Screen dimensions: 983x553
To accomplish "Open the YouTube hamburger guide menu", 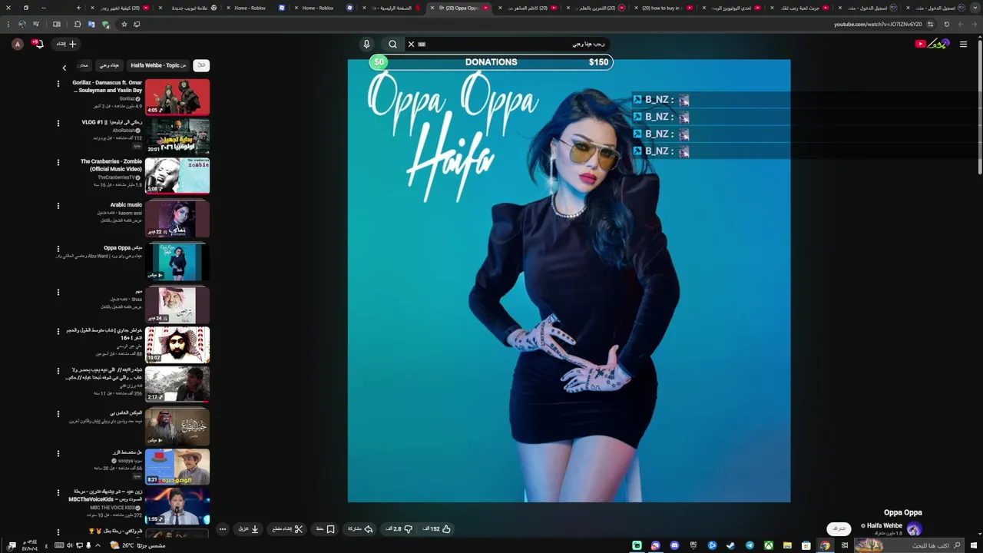I will coord(963,44).
